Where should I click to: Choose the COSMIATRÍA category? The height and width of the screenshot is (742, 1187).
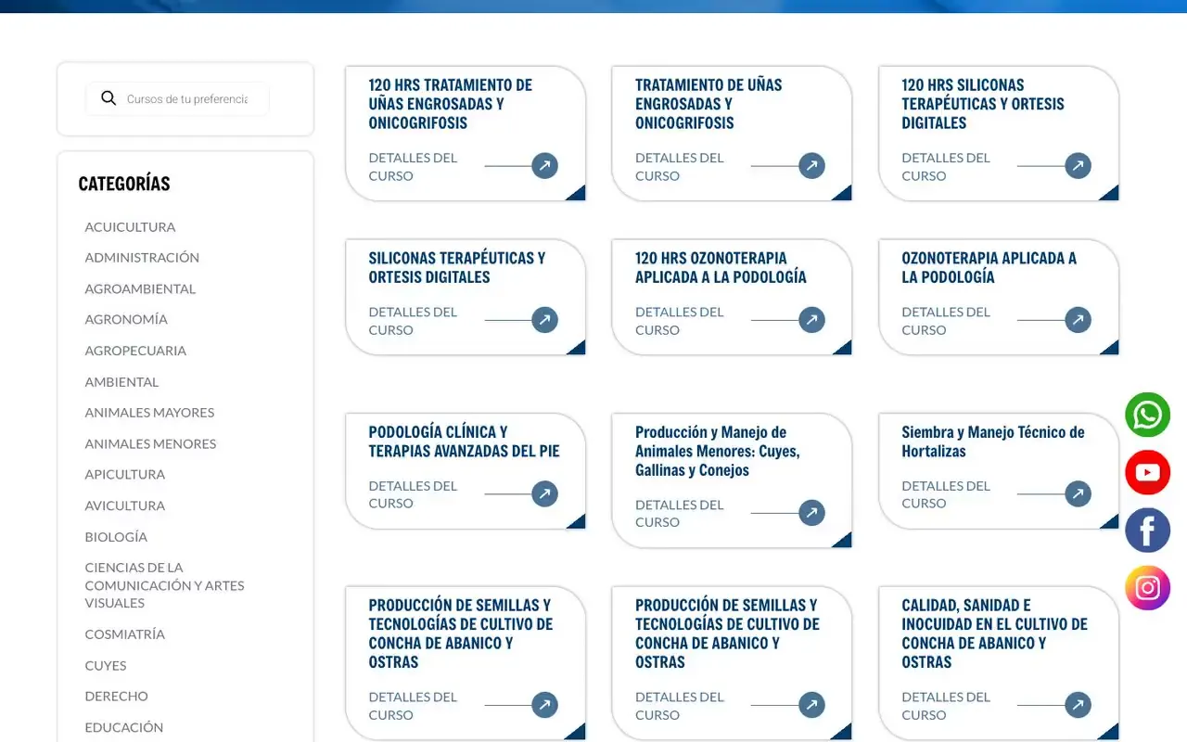pyautogui.click(x=125, y=634)
